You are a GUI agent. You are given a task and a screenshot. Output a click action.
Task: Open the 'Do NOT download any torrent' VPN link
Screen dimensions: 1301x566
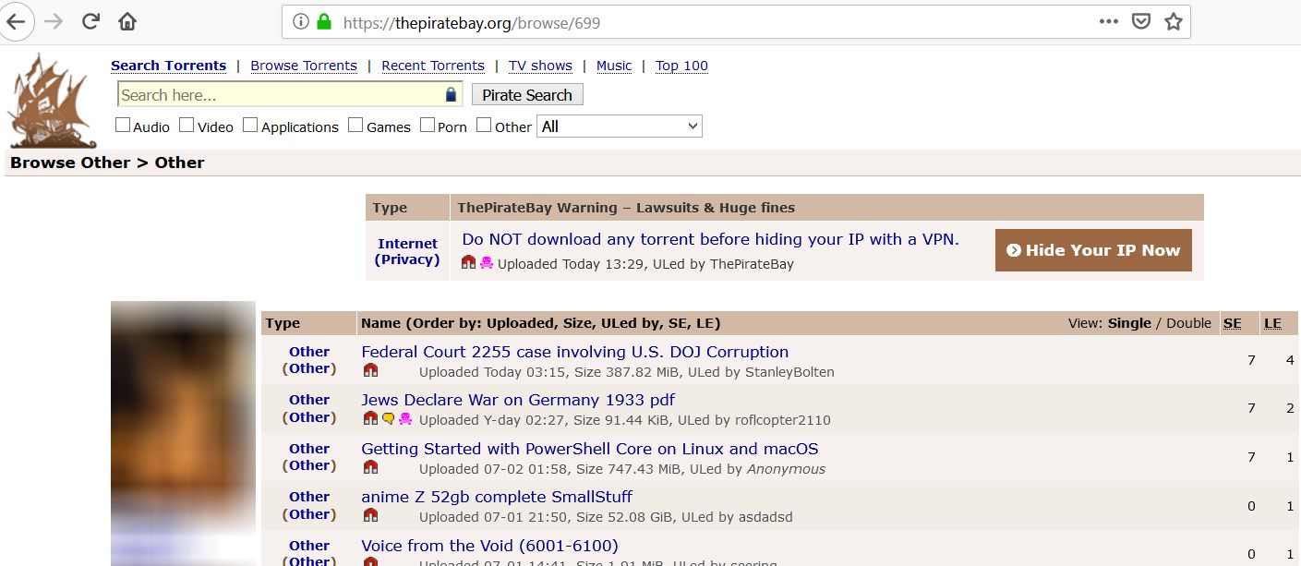point(710,239)
